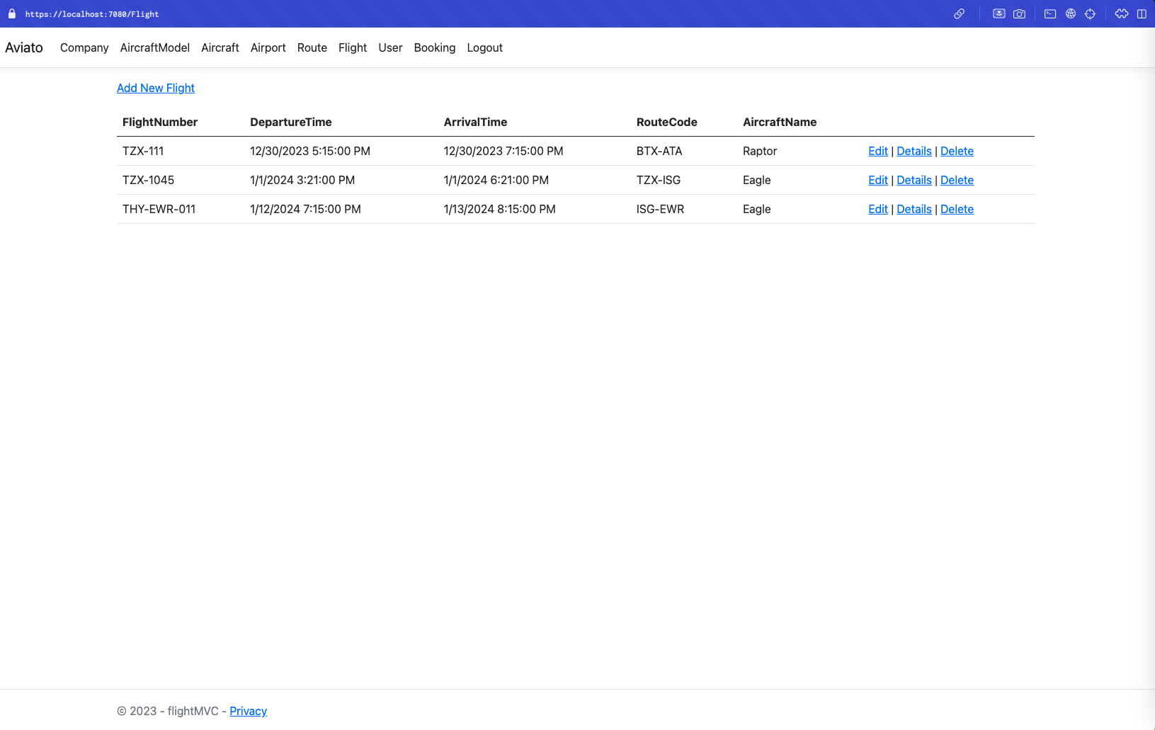Click the AircraftName column header
The height and width of the screenshot is (730, 1155).
[x=780, y=122]
